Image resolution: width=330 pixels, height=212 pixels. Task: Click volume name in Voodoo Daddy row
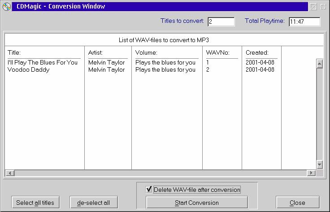tap(165, 69)
